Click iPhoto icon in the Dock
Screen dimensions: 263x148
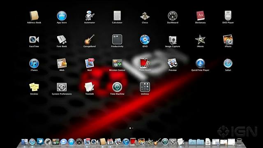[x=141, y=142]
